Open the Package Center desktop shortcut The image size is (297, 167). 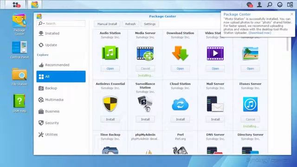tap(19, 24)
